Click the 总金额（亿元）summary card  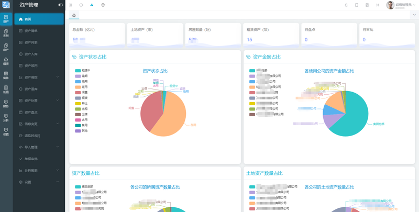point(97,36)
